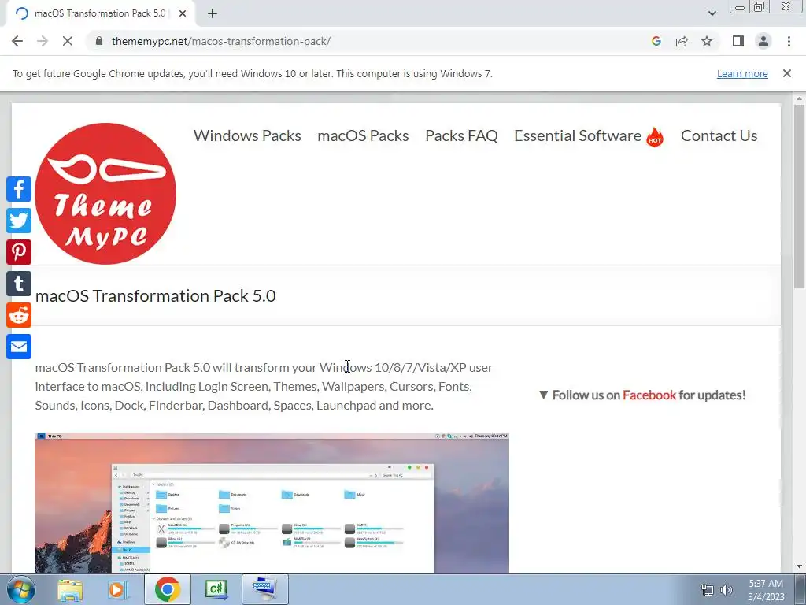
Task: Open the Chrome profile avatar
Action: [763, 41]
